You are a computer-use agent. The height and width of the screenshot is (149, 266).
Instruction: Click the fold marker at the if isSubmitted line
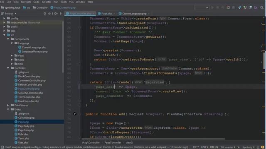80,28
